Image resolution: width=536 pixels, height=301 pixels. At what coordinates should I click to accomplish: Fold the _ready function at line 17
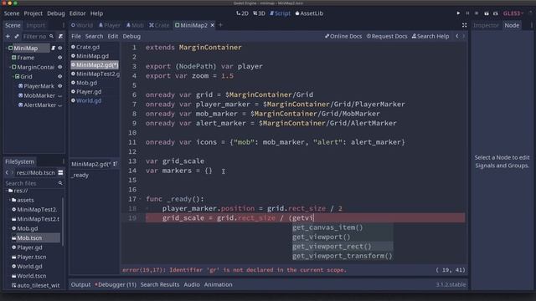[x=140, y=199]
